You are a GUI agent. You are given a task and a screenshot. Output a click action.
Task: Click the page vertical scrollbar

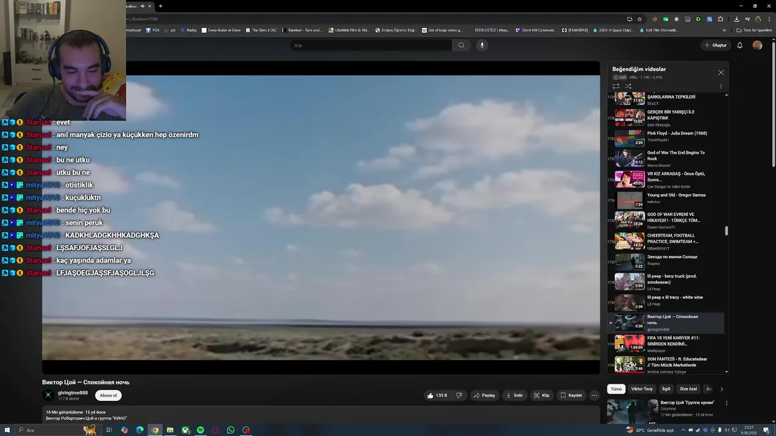coord(773,103)
